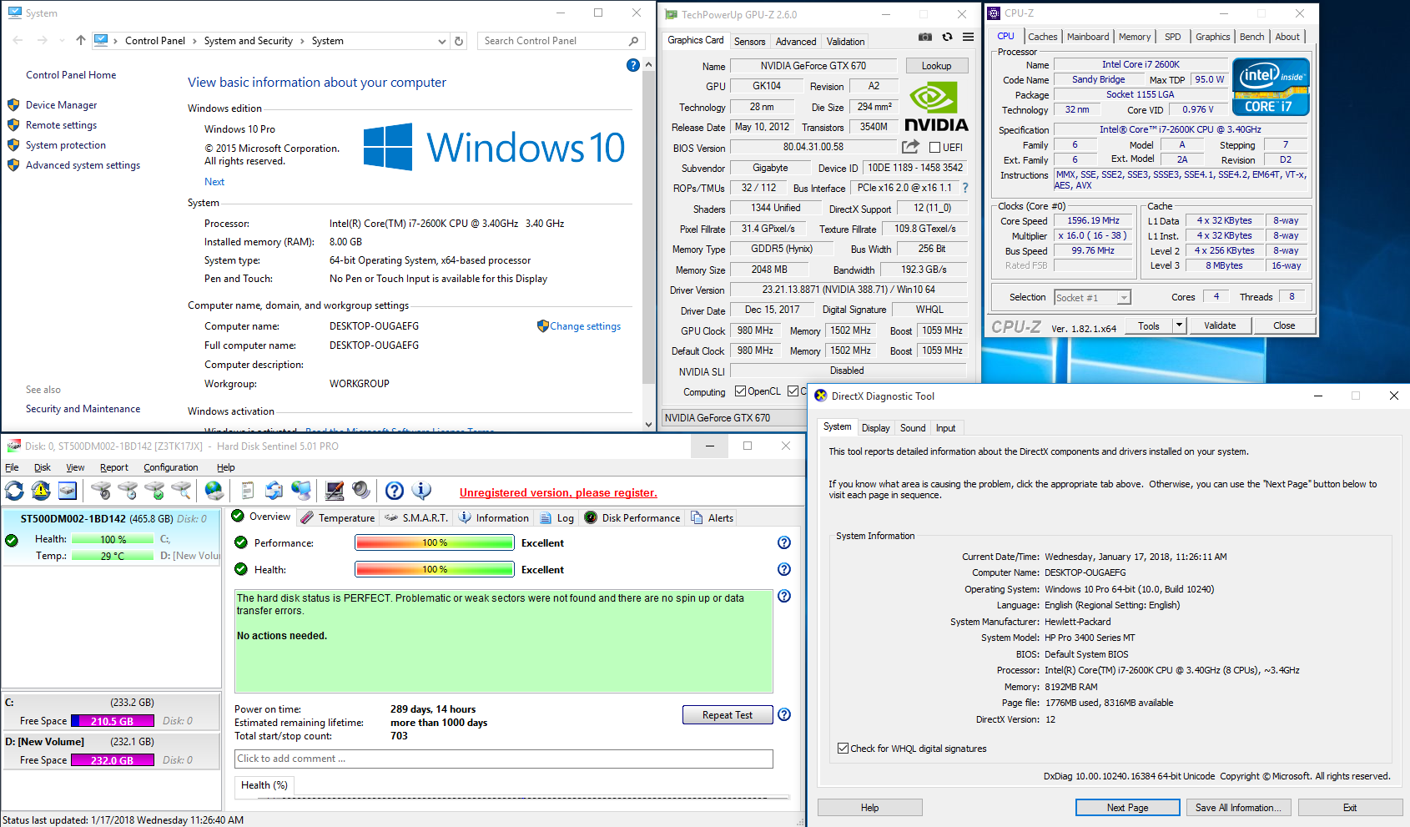
Task: Expand the Control Panel address bar dropdown
Action: point(441,41)
